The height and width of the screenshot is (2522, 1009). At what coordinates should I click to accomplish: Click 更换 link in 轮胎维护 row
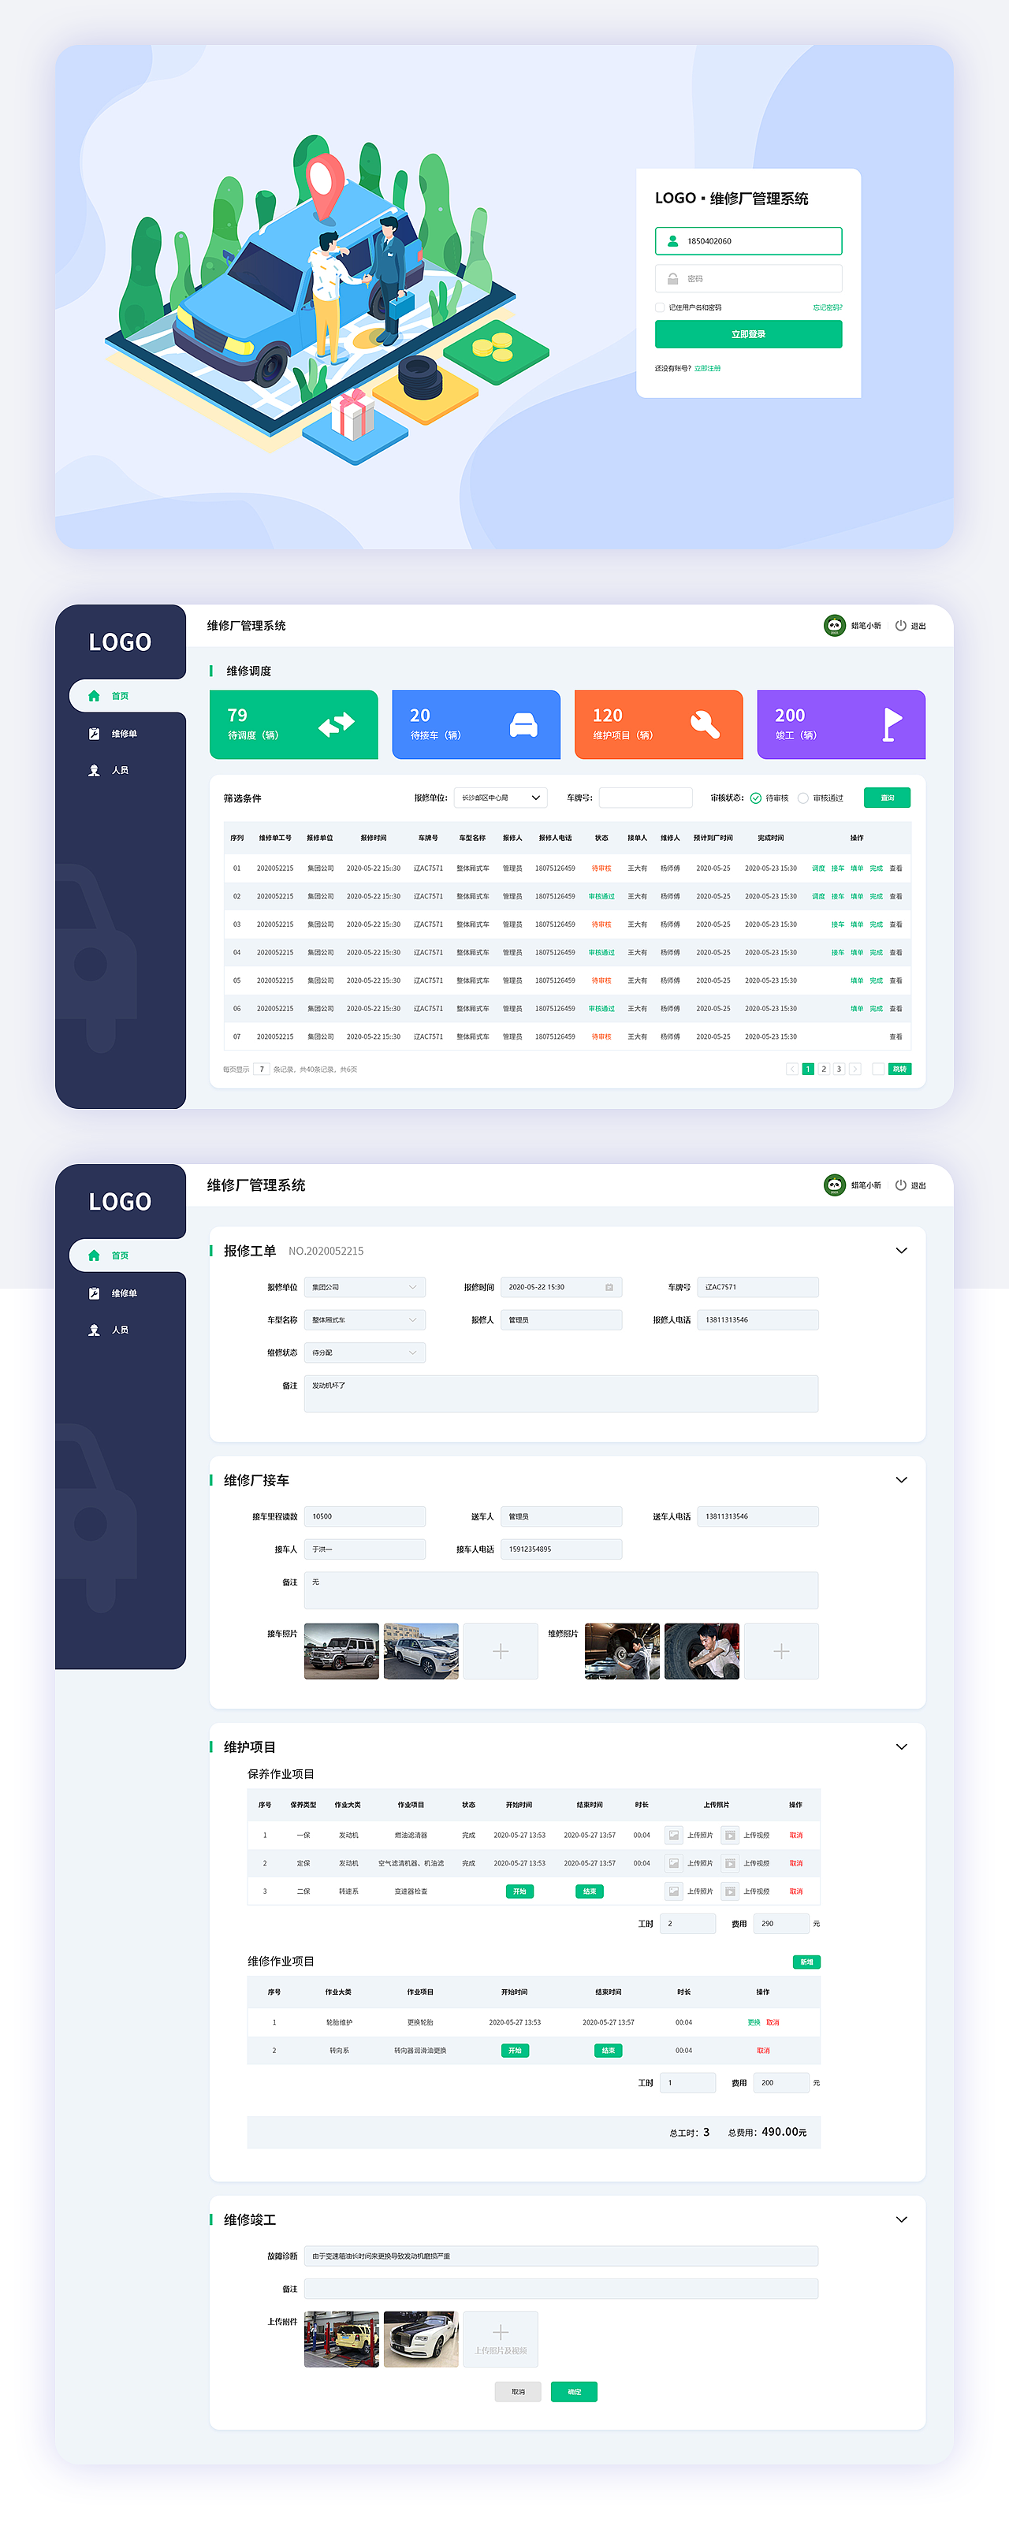pos(754,2022)
